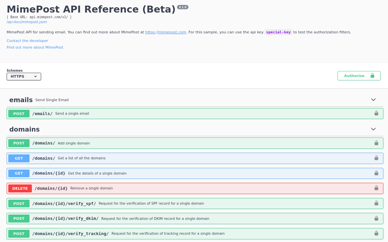Viewport: 388px width, 242px height.
Task: Expand POST verify_tracking operation
Action: [x=195, y=234]
